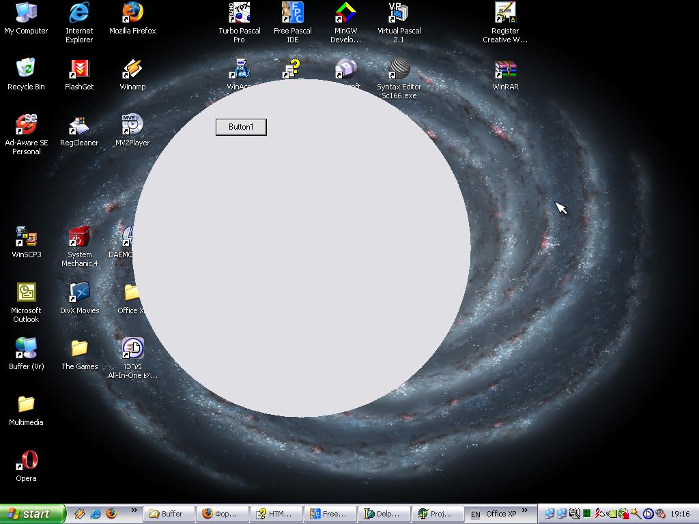Switch to the Buffer taskbar window
699x524 pixels.
pyautogui.click(x=168, y=514)
